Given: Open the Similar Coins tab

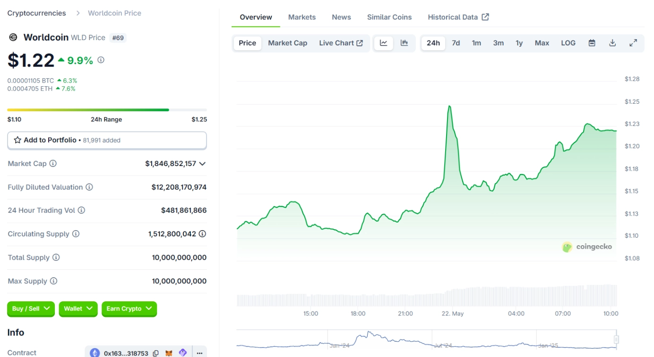Looking at the screenshot, I should pyautogui.click(x=389, y=17).
